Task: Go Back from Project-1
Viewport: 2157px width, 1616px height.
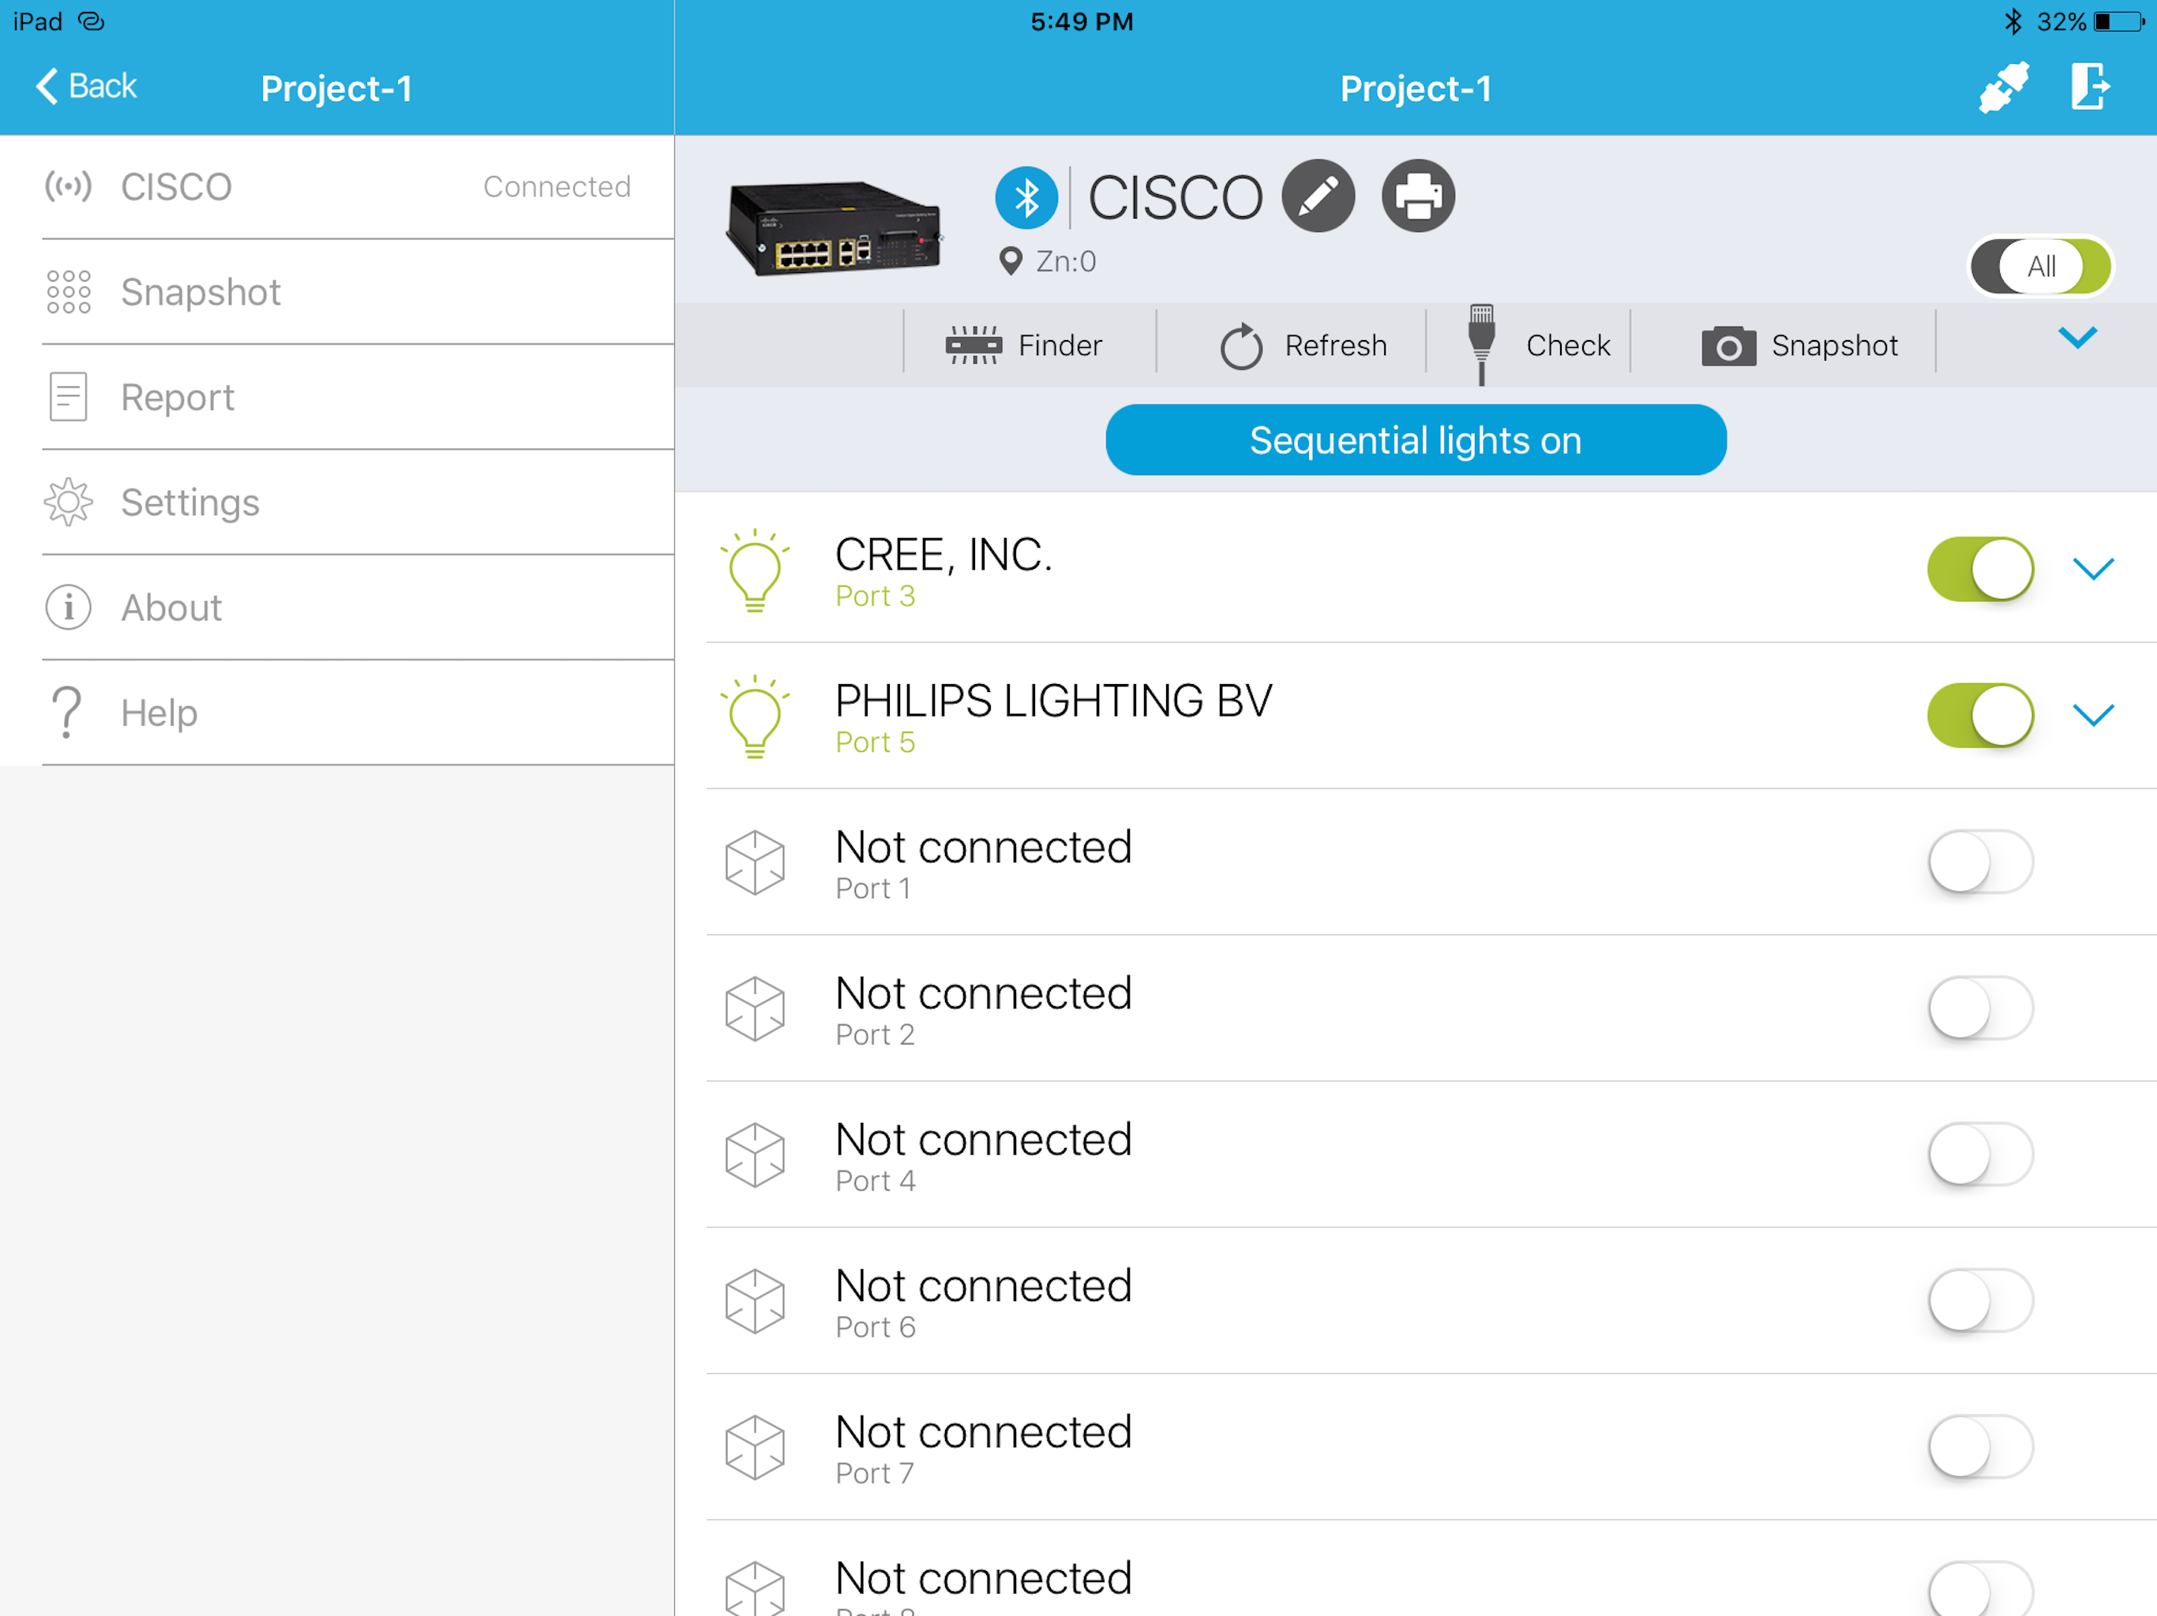Action: pyautogui.click(x=87, y=87)
